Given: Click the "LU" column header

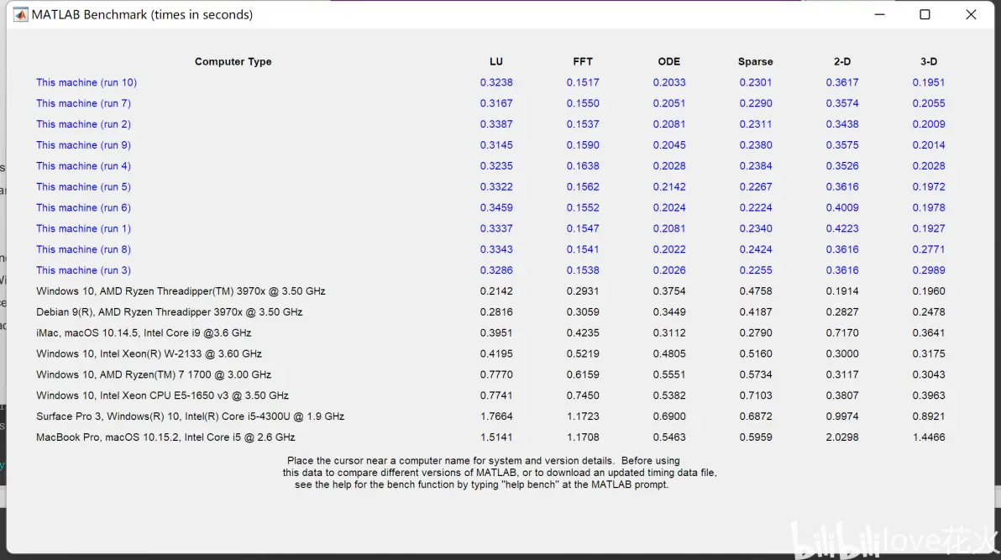Looking at the screenshot, I should click(x=496, y=61).
